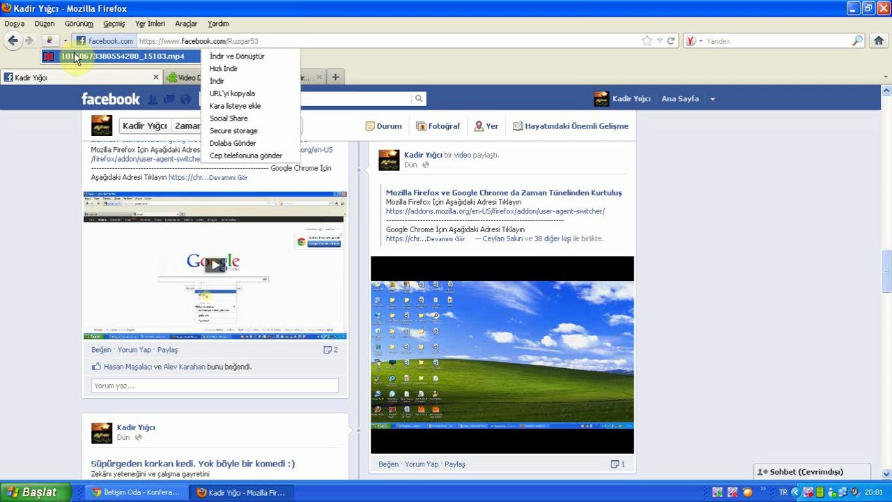Open the Facebook notifications globe icon
892x502 pixels.
pos(185,100)
